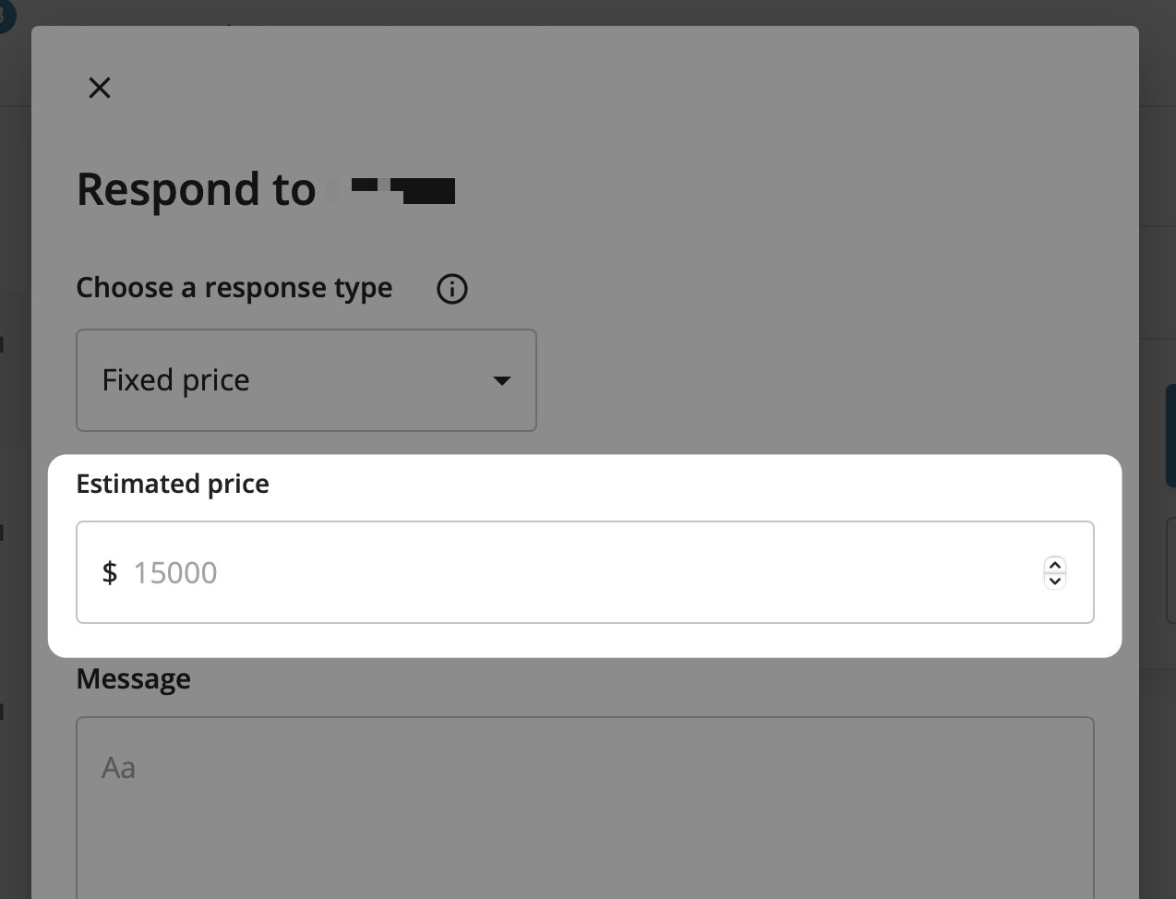Viewport: 1176px width, 899px height.
Task: Click the blue button edge behind dialog
Action: pos(1170,436)
